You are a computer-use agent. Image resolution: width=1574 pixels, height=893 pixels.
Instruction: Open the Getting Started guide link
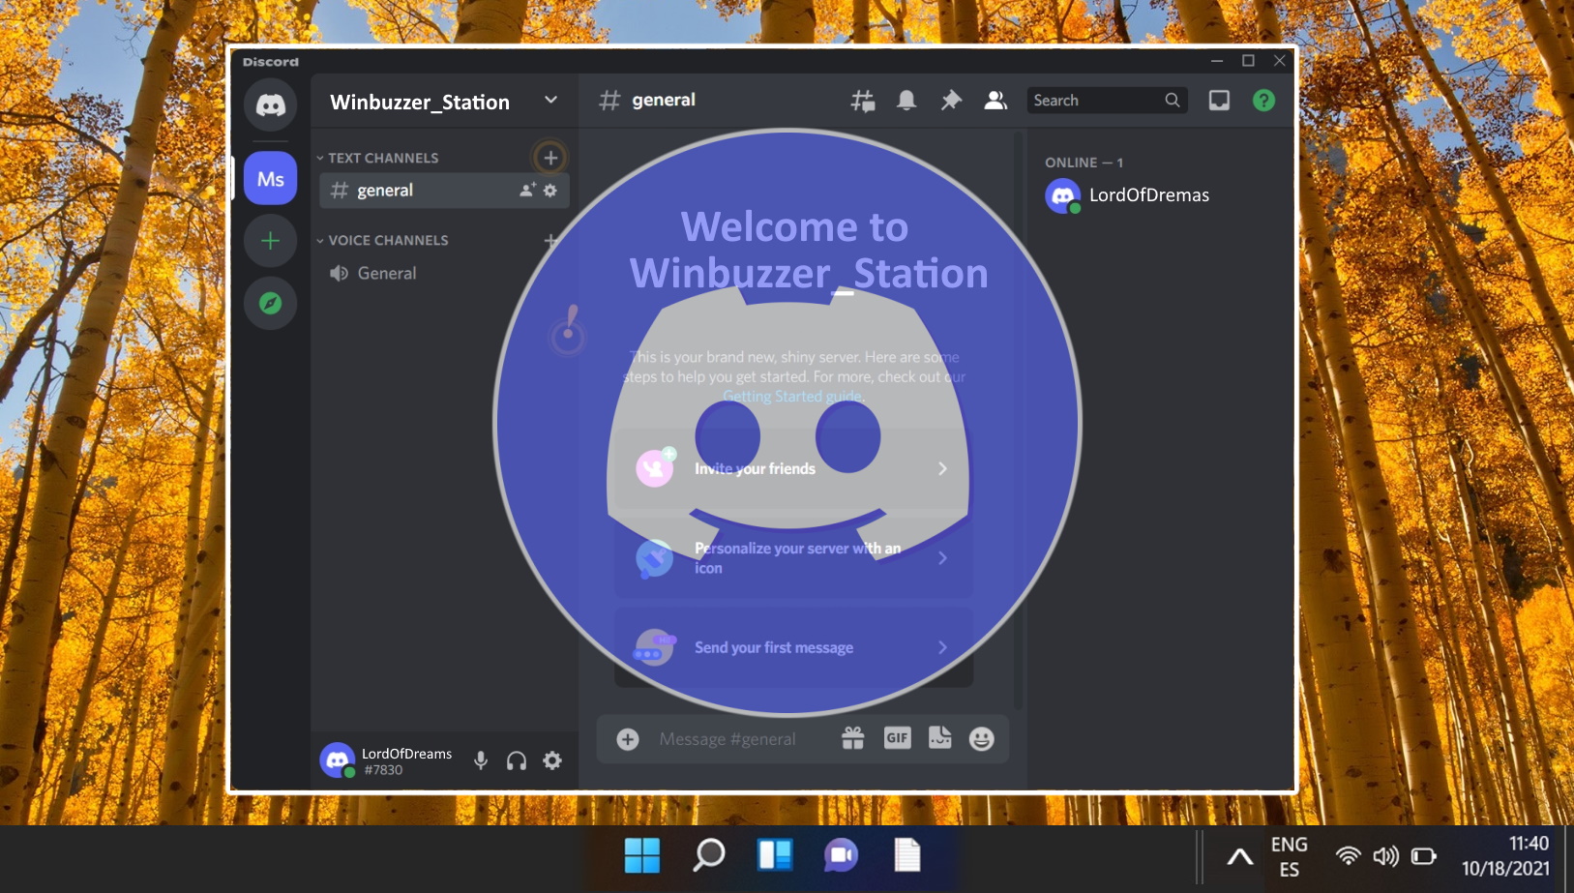793,397
